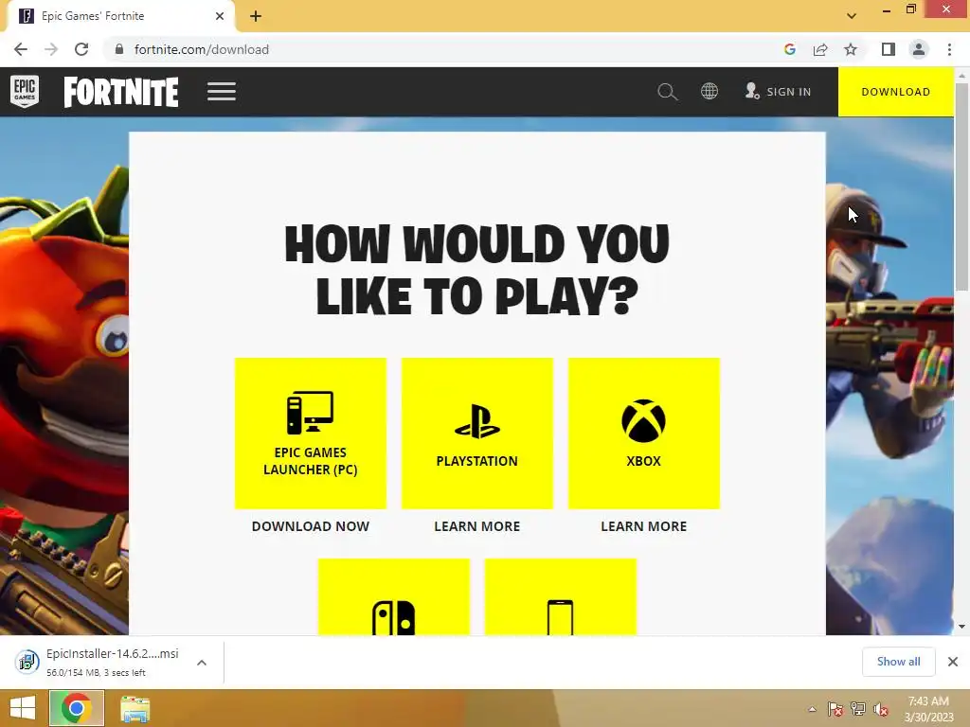This screenshot has height=727, width=970.
Task: Open the Windows Start button
Action: [x=23, y=708]
